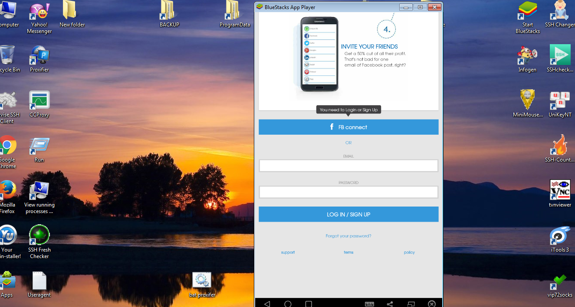Tap the recent apps square button
Image resolution: width=575 pixels, height=307 pixels.
309,304
